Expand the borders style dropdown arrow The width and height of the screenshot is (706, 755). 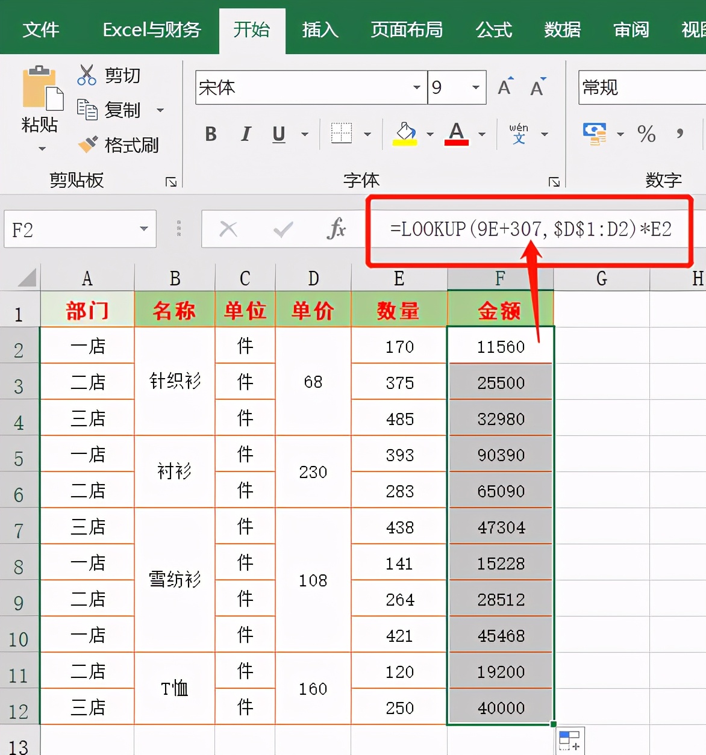pyautogui.click(x=367, y=134)
